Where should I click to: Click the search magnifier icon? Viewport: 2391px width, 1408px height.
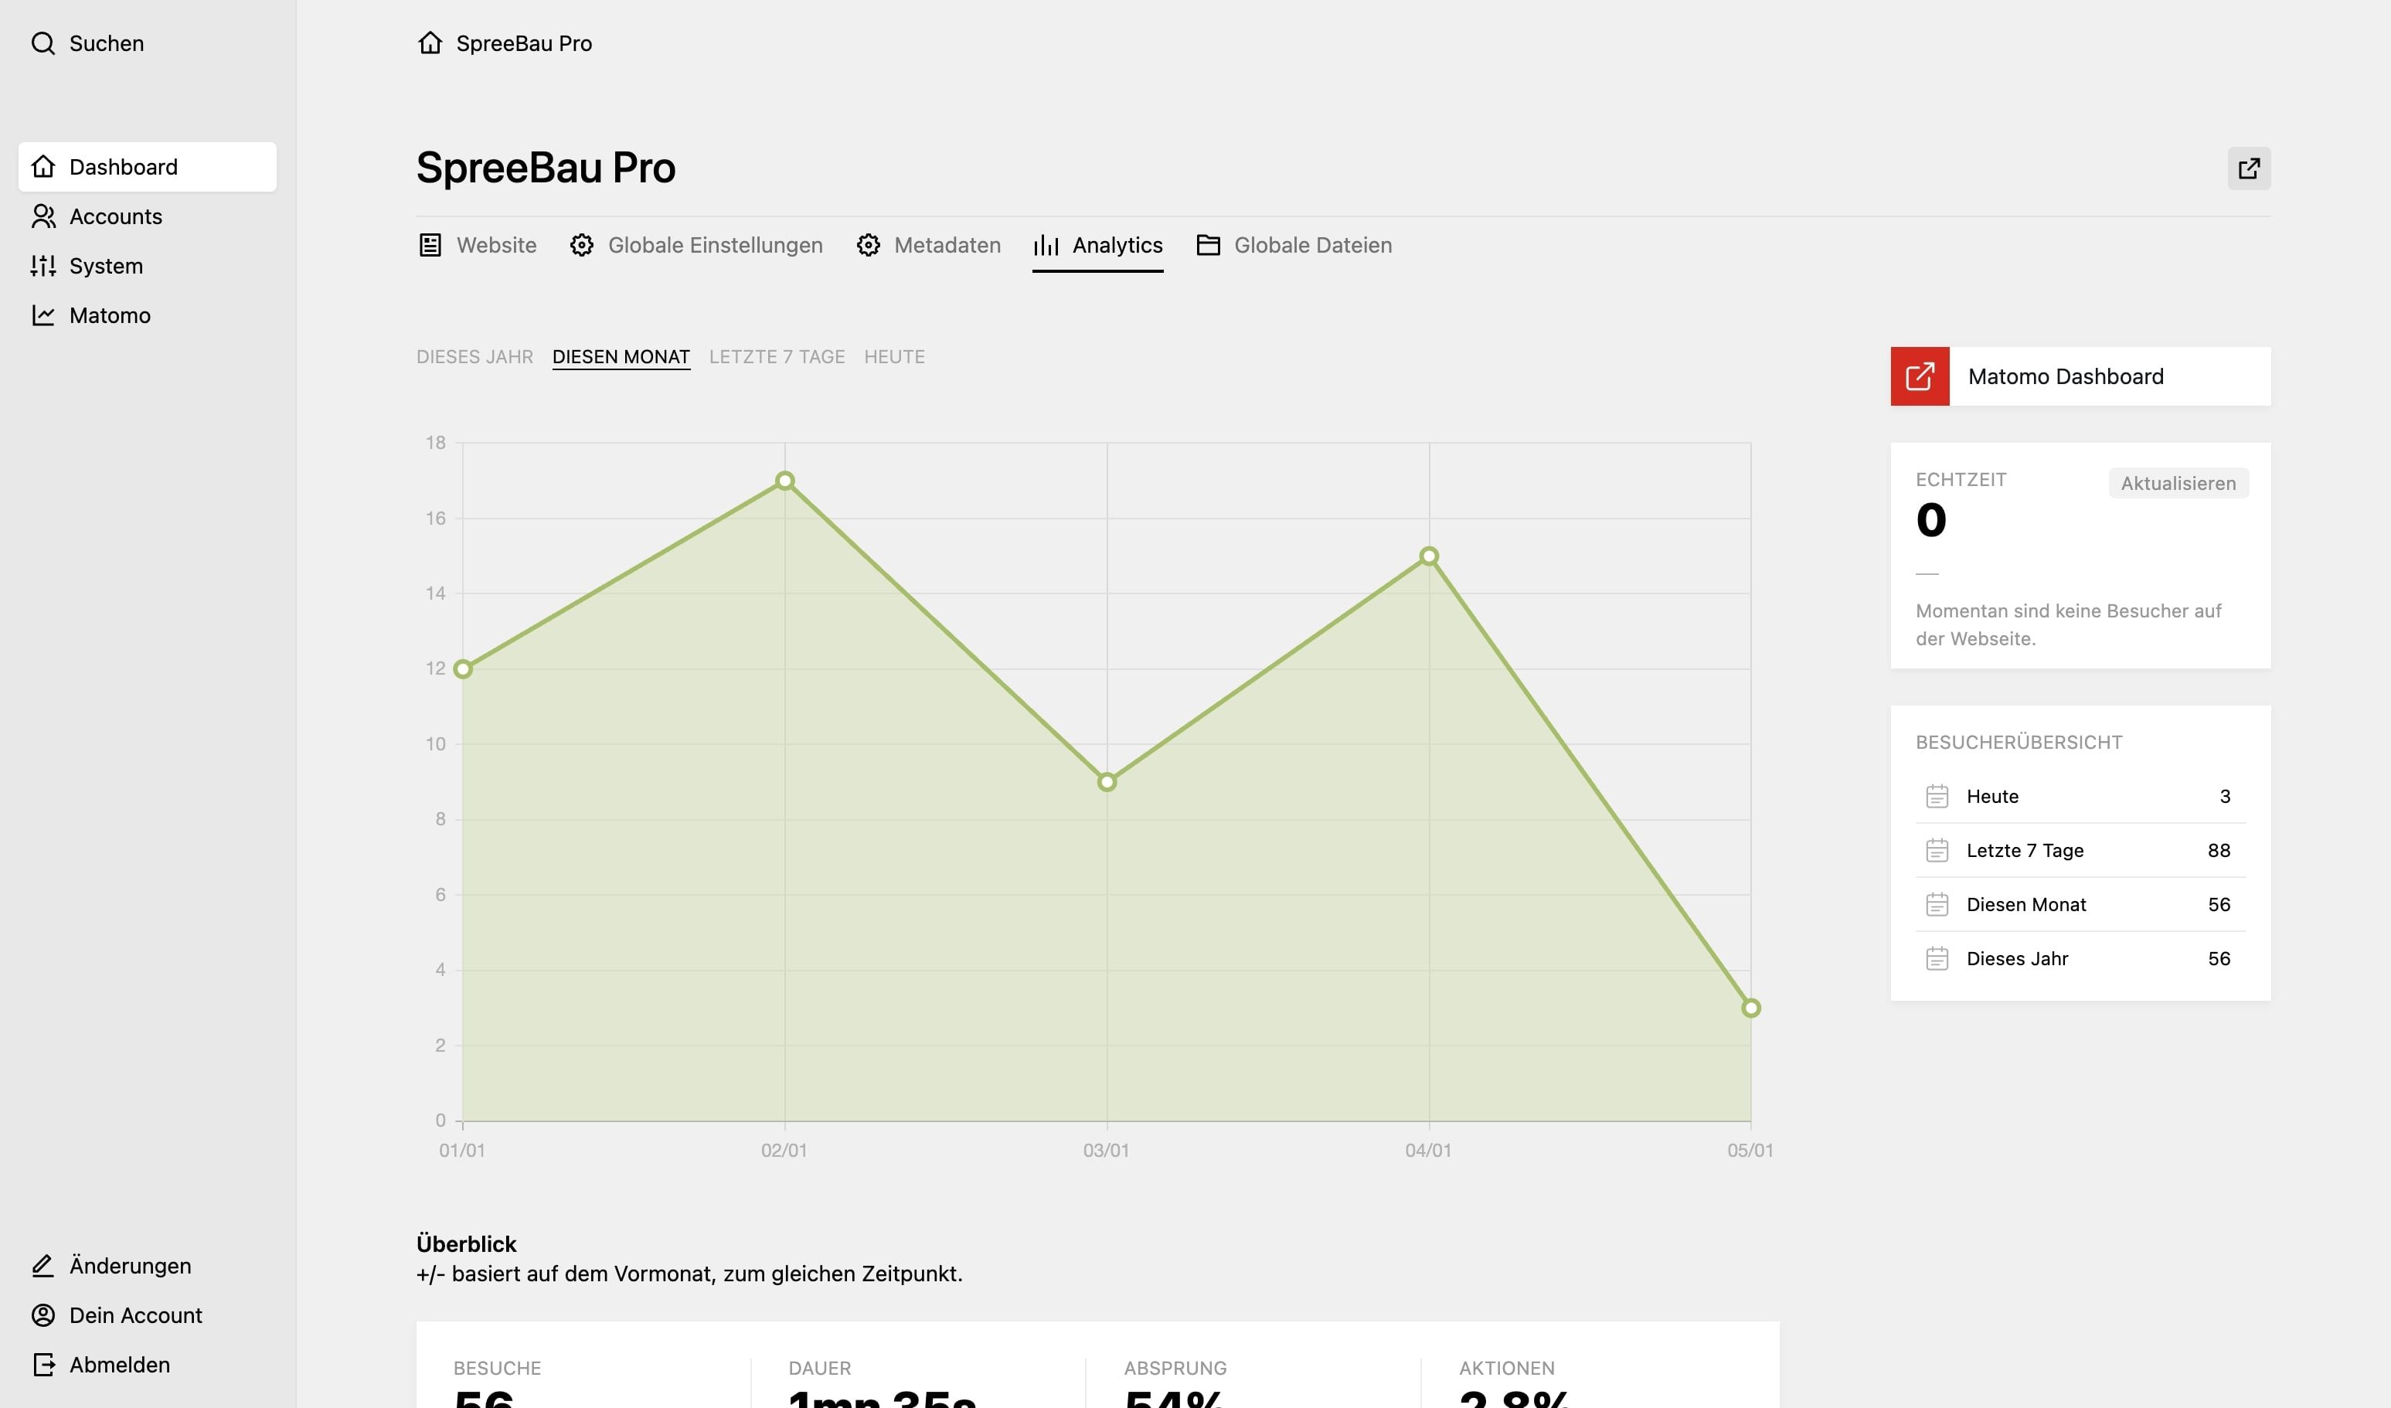pyautogui.click(x=43, y=43)
